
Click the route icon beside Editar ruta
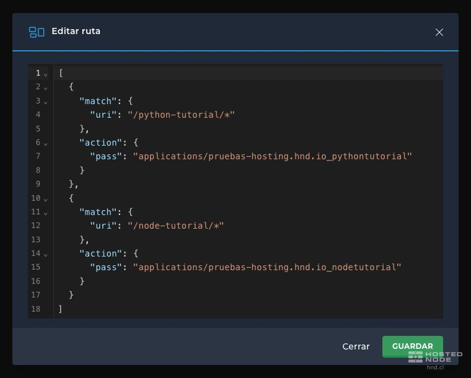37,32
